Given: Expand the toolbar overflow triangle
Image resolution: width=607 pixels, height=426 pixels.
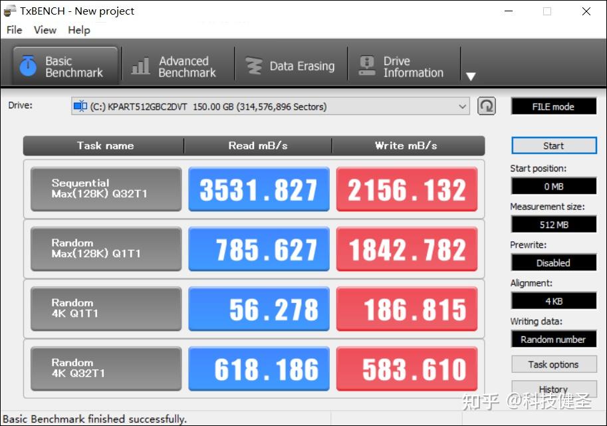Looking at the screenshot, I should pyautogui.click(x=471, y=76).
